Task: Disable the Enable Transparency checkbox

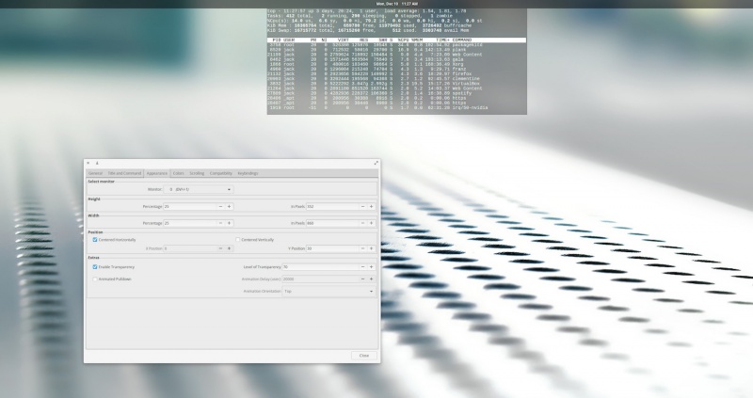Action: pyautogui.click(x=94, y=267)
